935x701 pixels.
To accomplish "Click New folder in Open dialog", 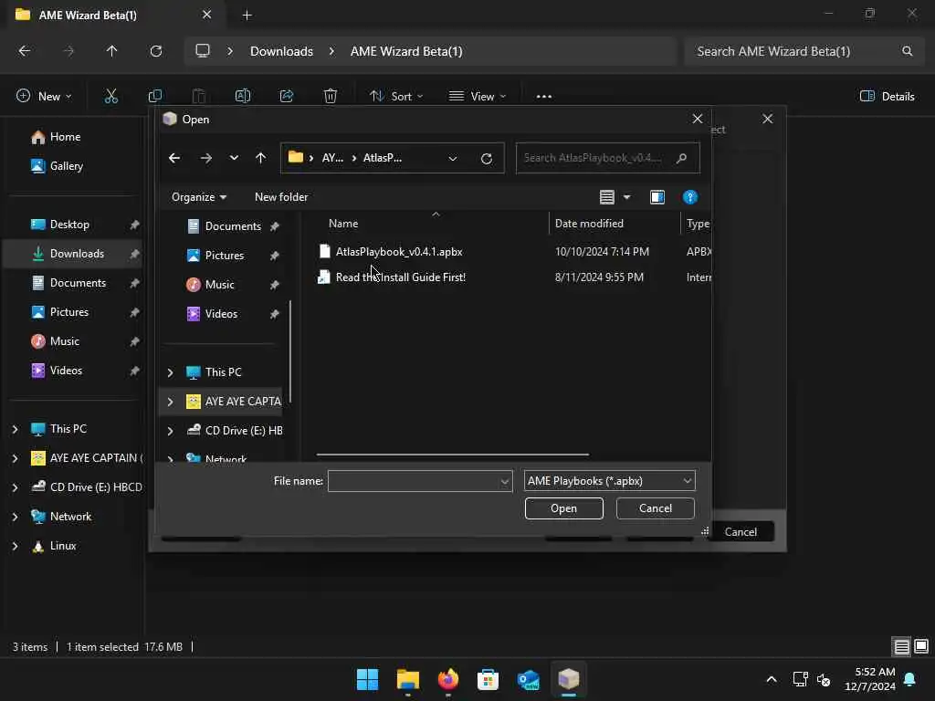I will pyautogui.click(x=281, y=197).
